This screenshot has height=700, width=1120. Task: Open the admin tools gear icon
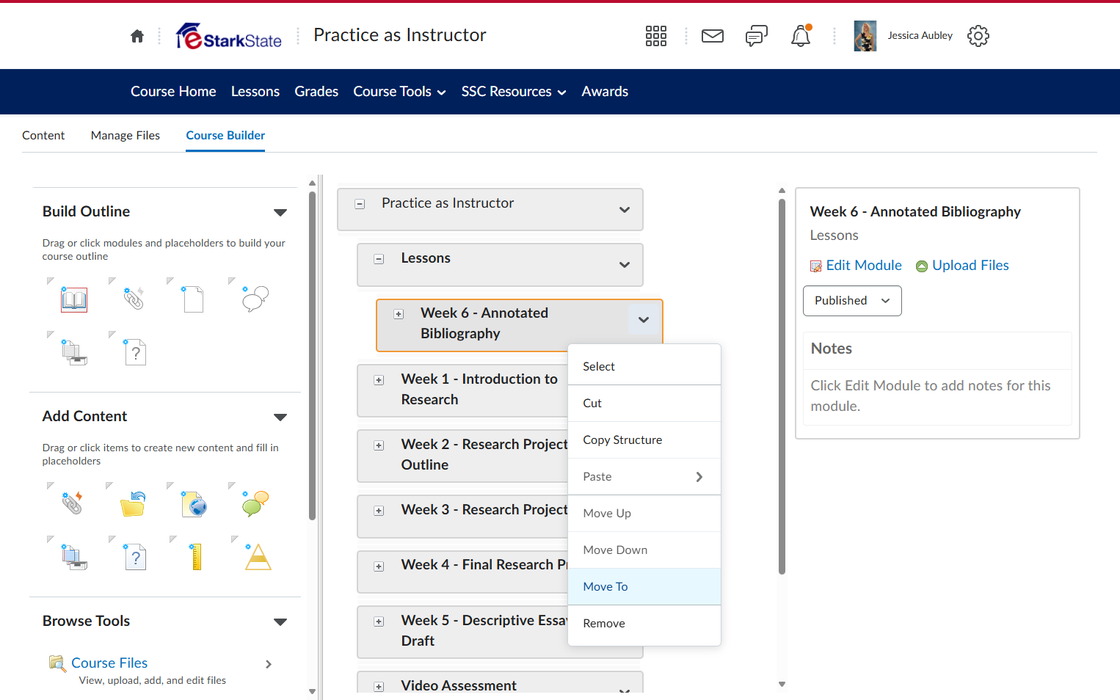978,36
